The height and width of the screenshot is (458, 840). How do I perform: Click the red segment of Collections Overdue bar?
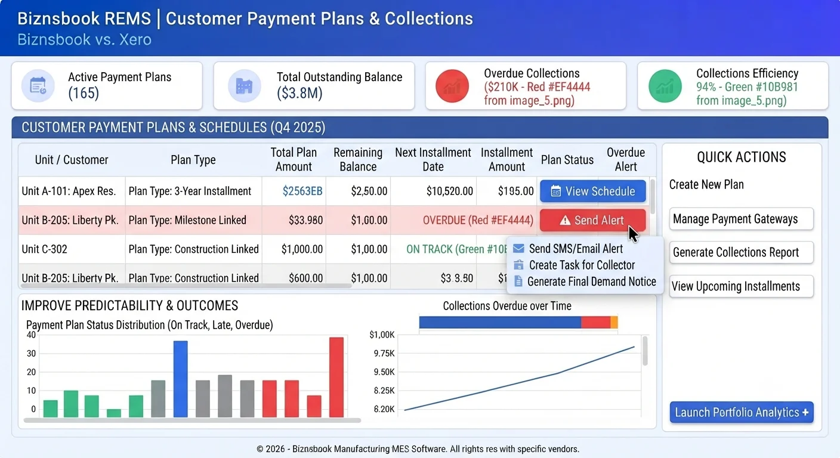pyautogui.click(x=595, y=322)
